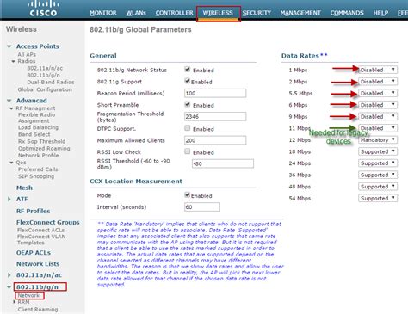Open Access Points in sidebar
This screenshot has width=408, height=314.
[x=38, y=46]
